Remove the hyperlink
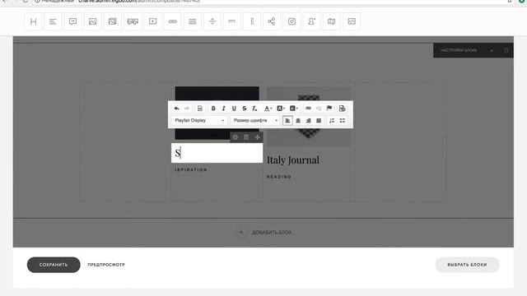527x296 pixels. (319, 109)
